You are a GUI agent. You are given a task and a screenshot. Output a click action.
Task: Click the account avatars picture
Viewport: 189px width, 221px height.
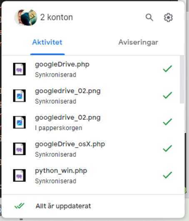(26, 18)
